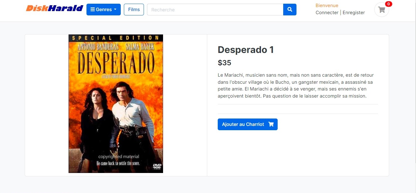Expand the Genres dropdown caret

(x=115, y=9)
